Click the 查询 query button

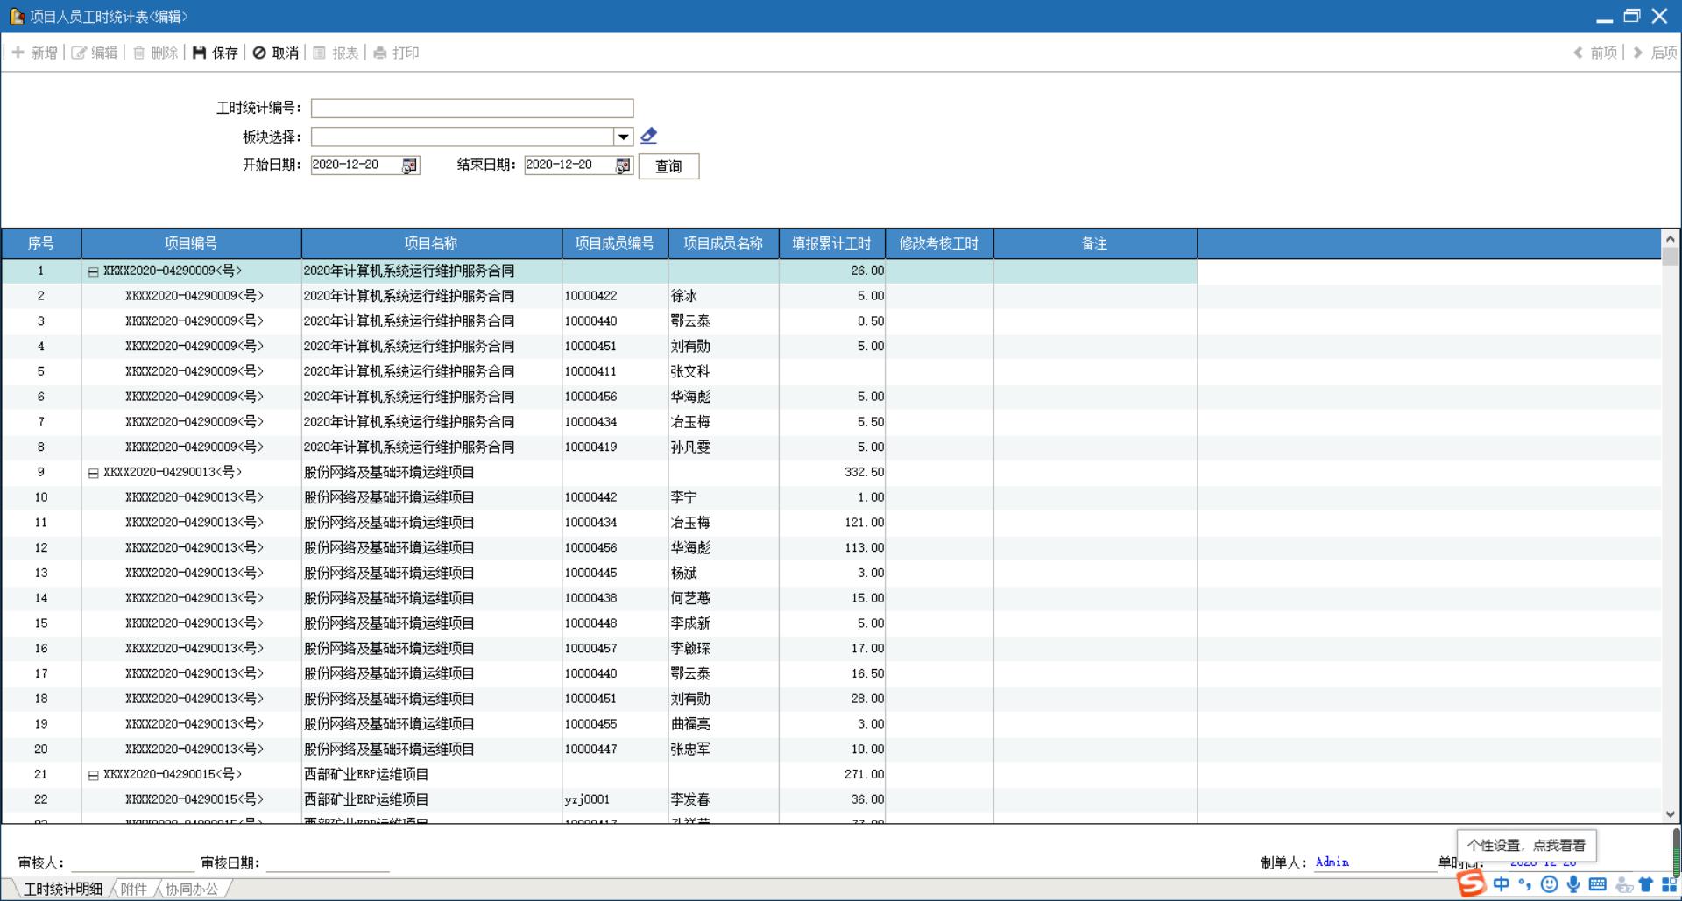click(x=668, y=166)
